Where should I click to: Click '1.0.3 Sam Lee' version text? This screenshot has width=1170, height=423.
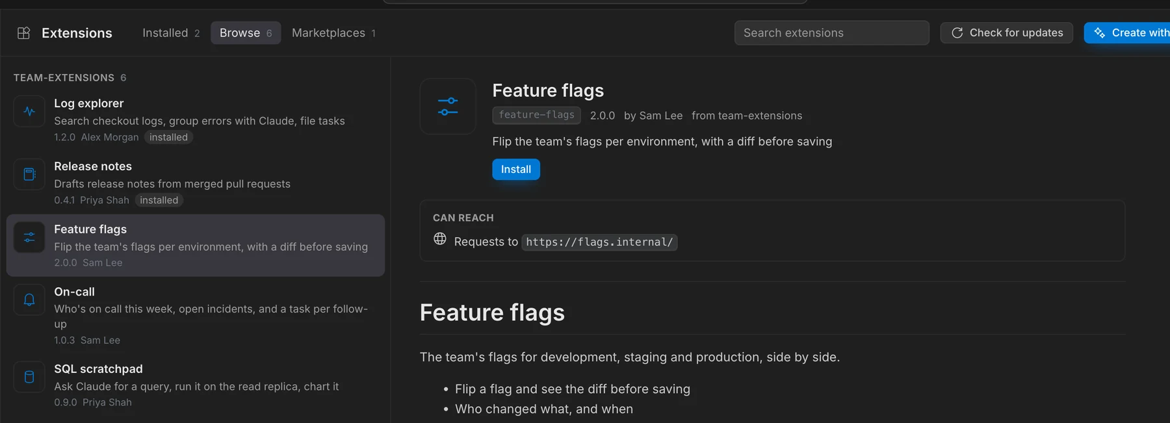(x=87, y=340)
